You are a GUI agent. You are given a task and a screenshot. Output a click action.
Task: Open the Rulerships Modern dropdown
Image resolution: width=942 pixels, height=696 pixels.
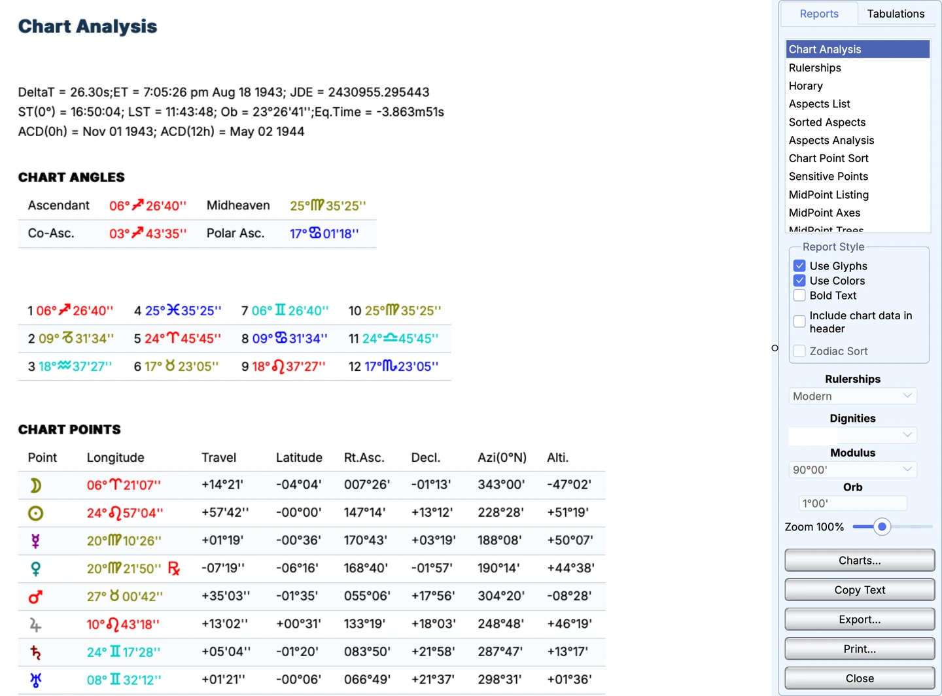pyautogui.click(x=853, y=396)
